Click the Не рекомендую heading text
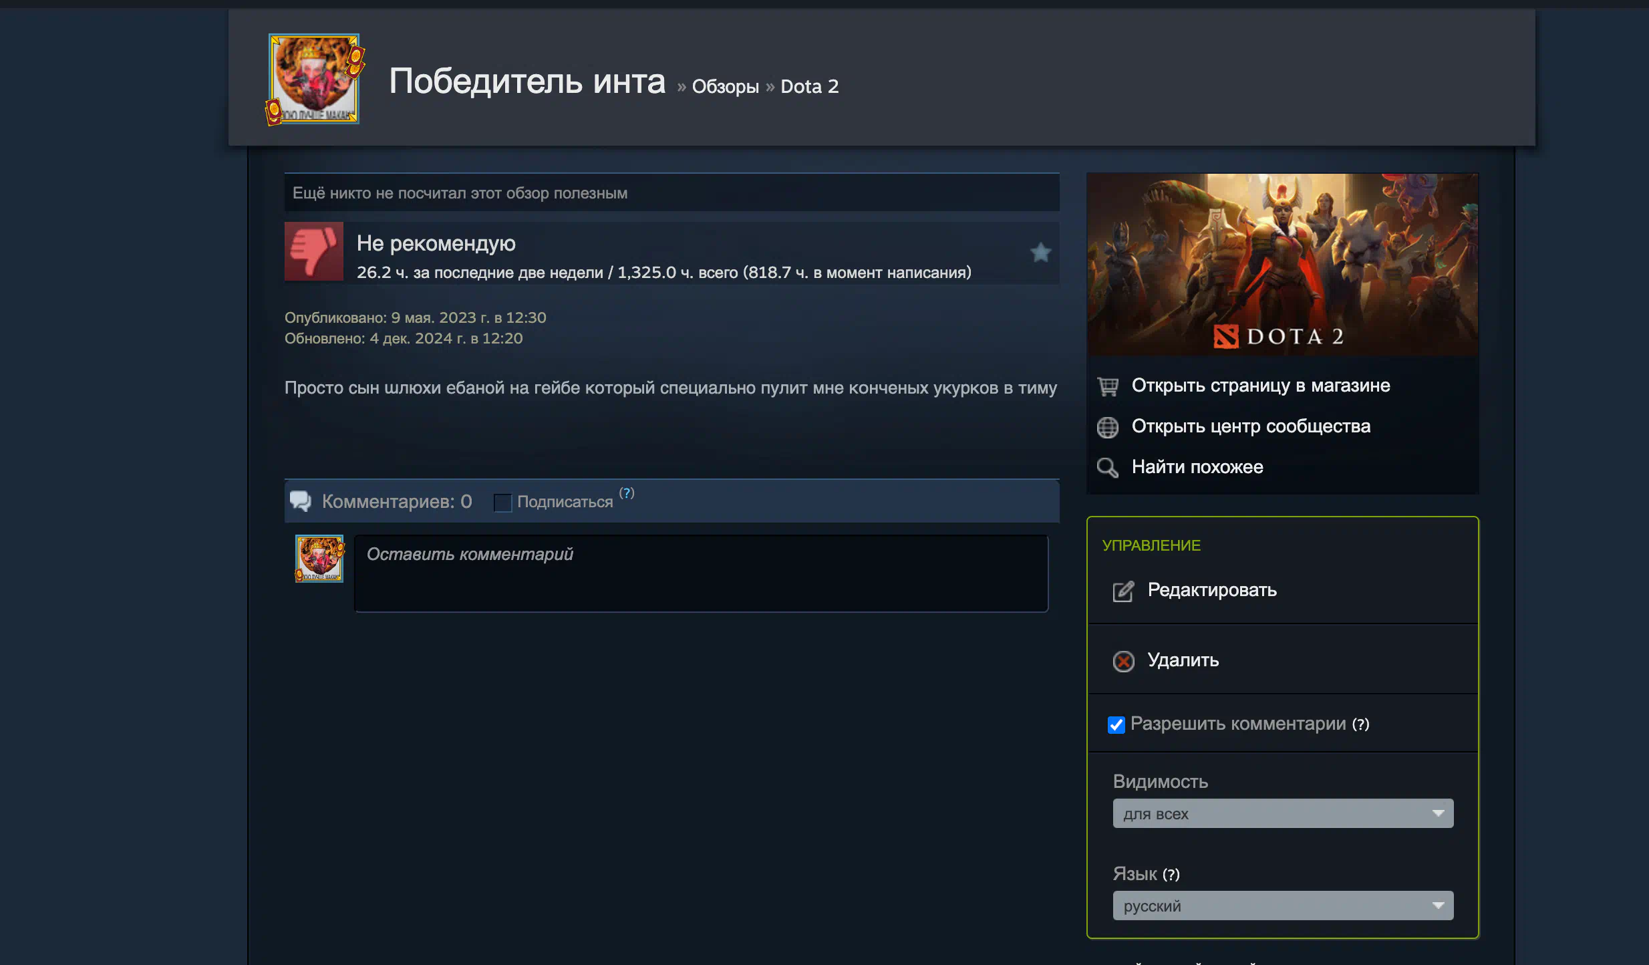 point(436,243)
